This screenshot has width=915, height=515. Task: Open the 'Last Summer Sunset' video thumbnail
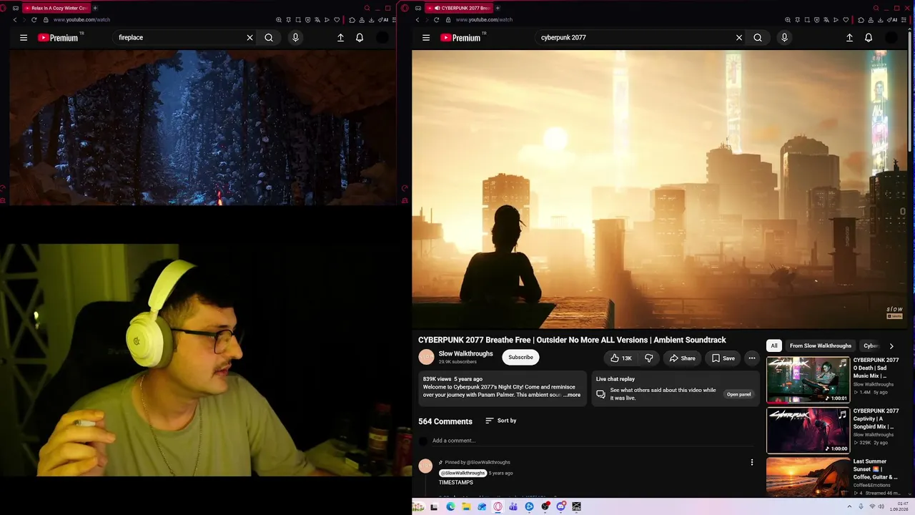pyautogui.click(x=808, y=477)
